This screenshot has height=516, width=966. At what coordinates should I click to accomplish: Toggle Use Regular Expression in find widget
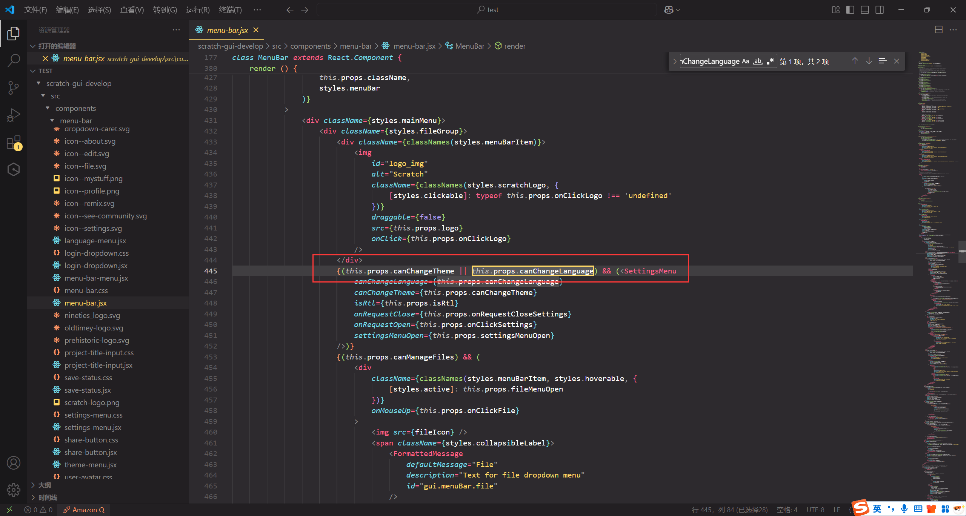coord(770,61)
